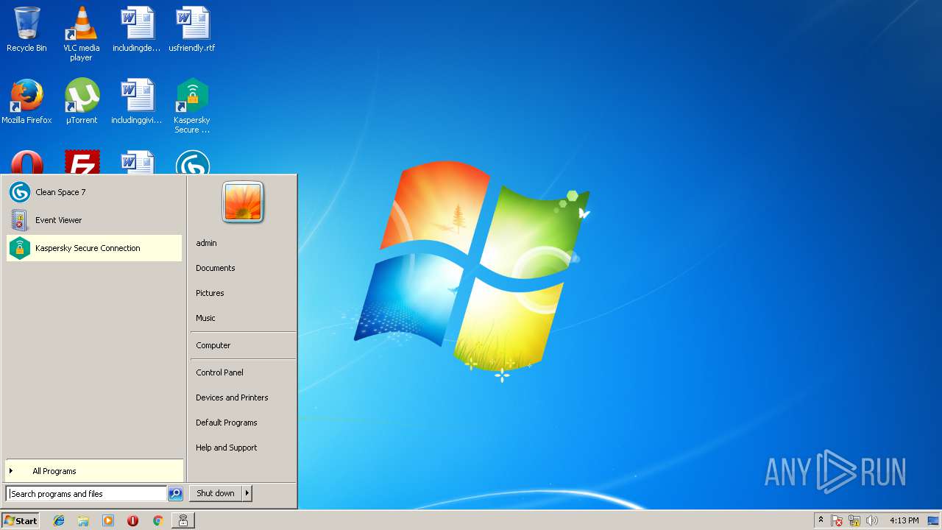Open the volume speaker tray icon
942x530 pixels.
pos(872,520)
